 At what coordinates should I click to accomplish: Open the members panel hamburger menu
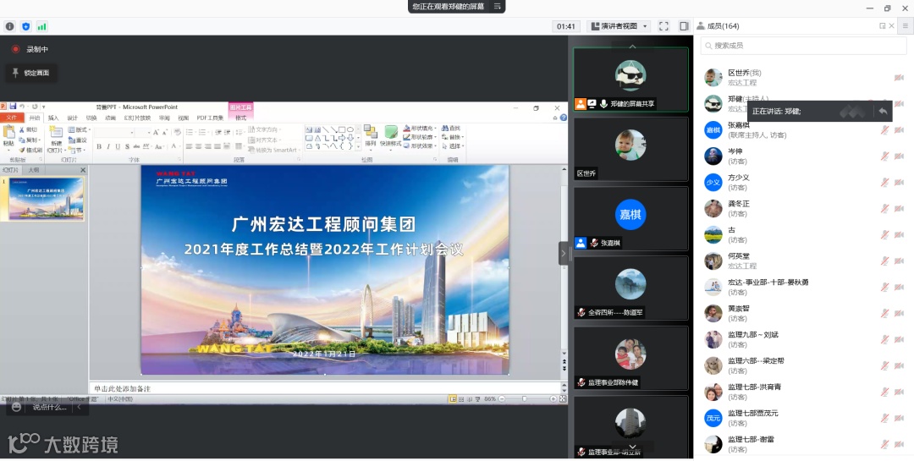[906, 26]
